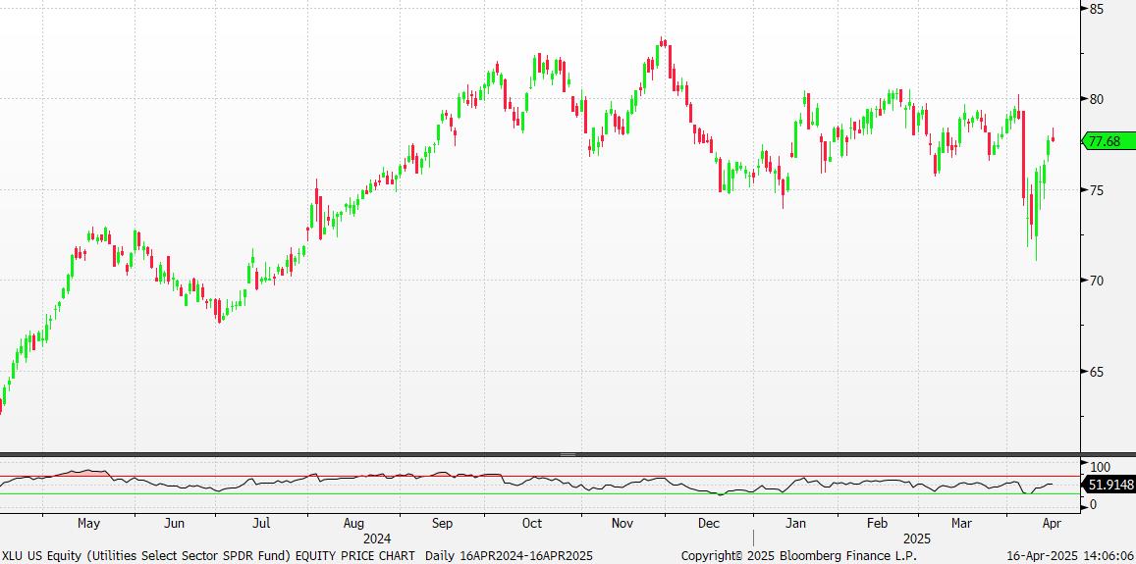Click the panel divider handle between charts
This screenshot has width=1136, height=564.
(568, 455)
